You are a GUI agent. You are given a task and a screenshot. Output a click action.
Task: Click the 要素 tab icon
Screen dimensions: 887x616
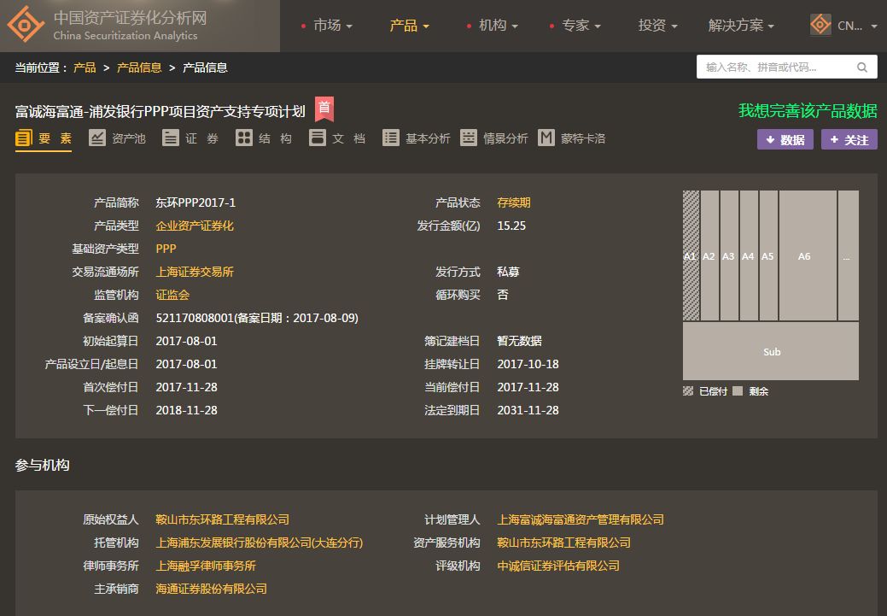point(24,138)
